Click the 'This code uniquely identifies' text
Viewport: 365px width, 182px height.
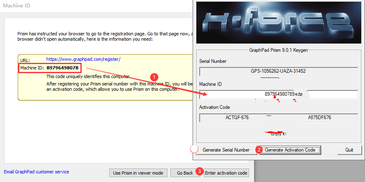tap(88, 76)
